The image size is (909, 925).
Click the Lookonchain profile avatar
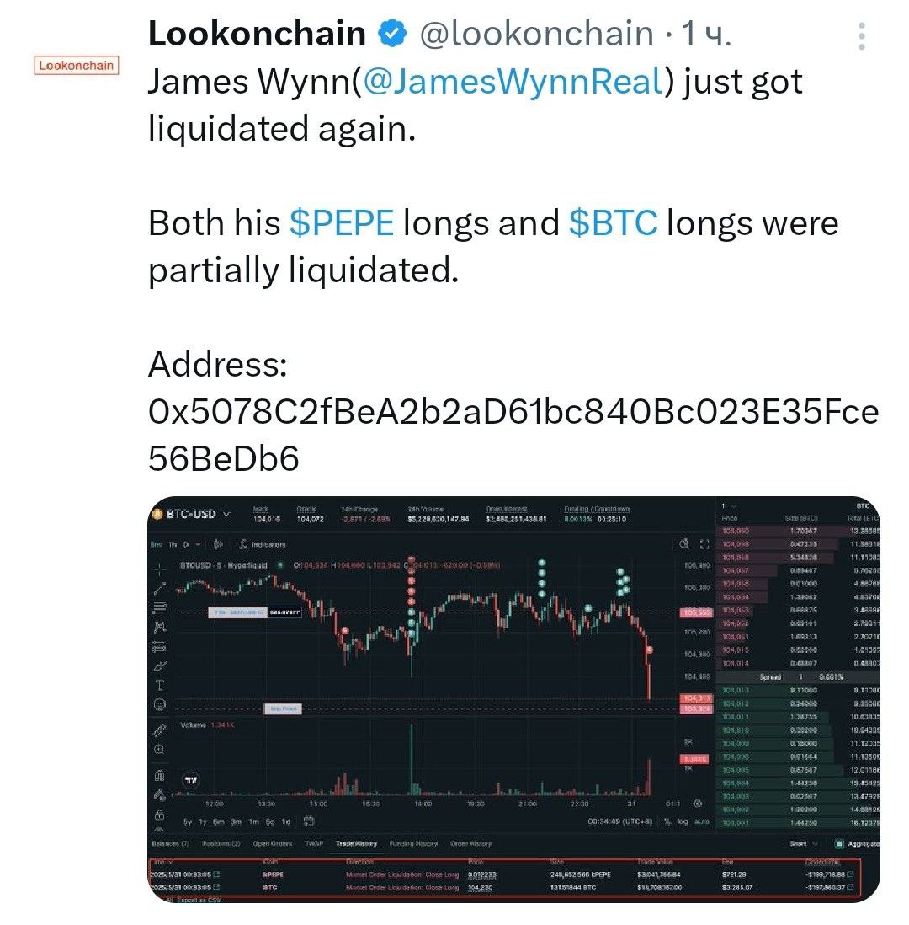pyautogui.click(x=76, y=66)
